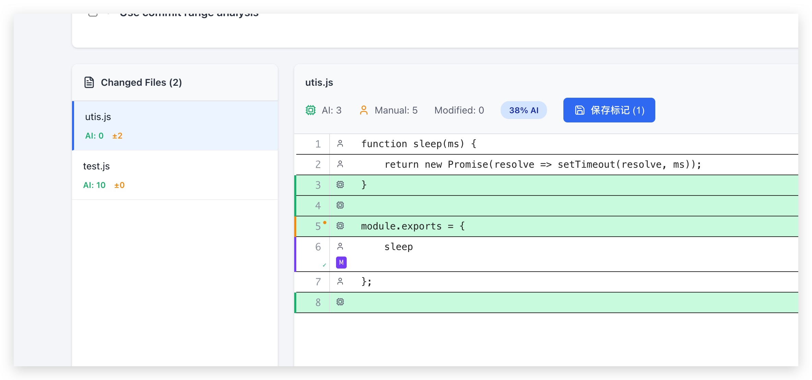Click the 38% AI badge
The image size is (812, 380).
point(524,110)
